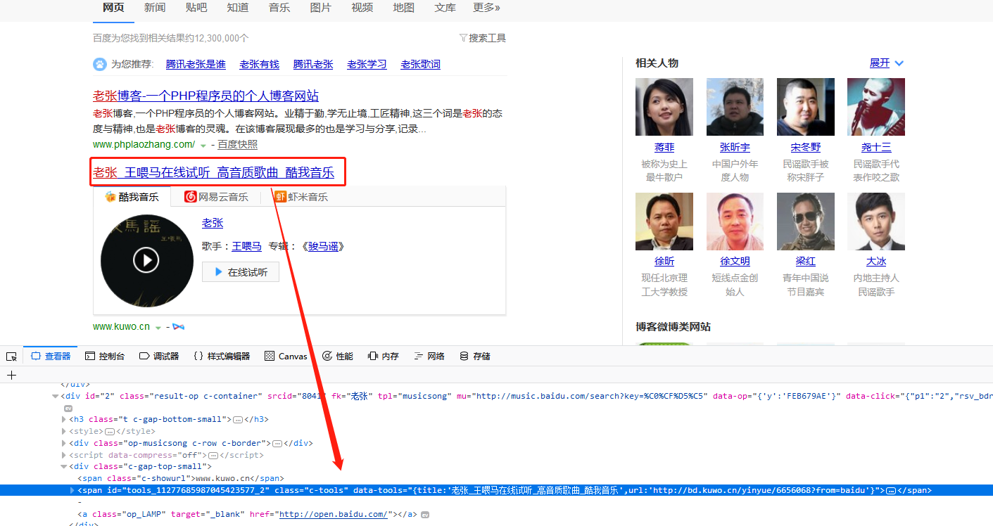Image resolution: width=993 pixels, height=526 pixels.
Task: Open the 性能 performance tab
Action: [x=338, y=357]
